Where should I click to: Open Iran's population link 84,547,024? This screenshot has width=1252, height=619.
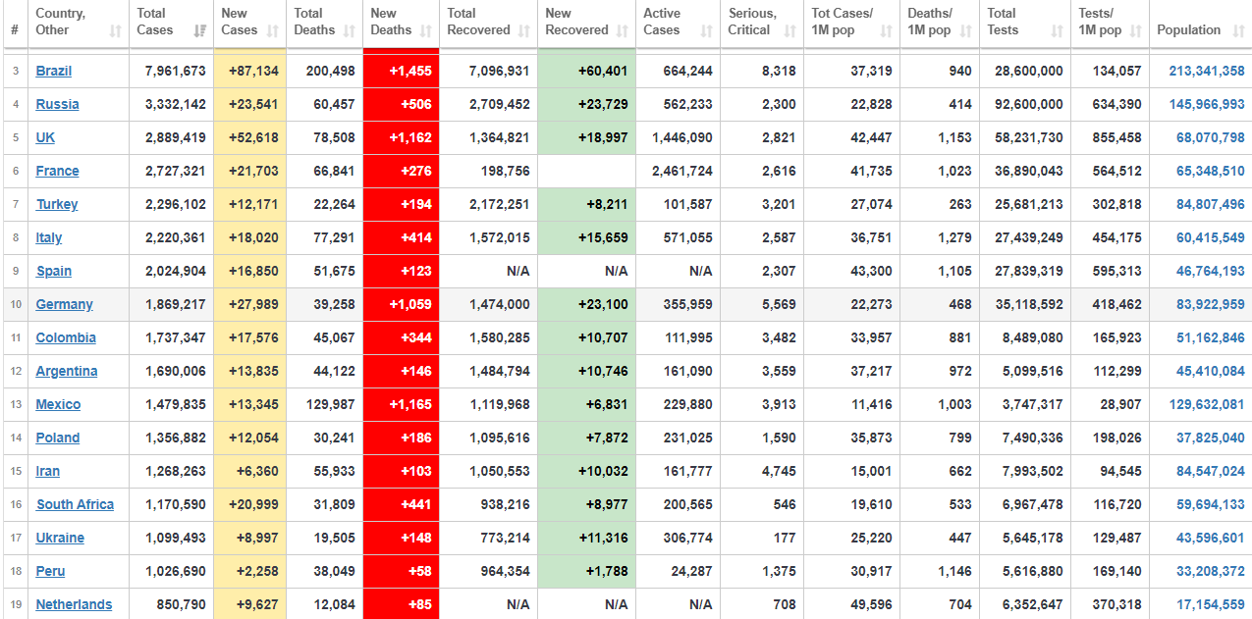click(1211, 471)
